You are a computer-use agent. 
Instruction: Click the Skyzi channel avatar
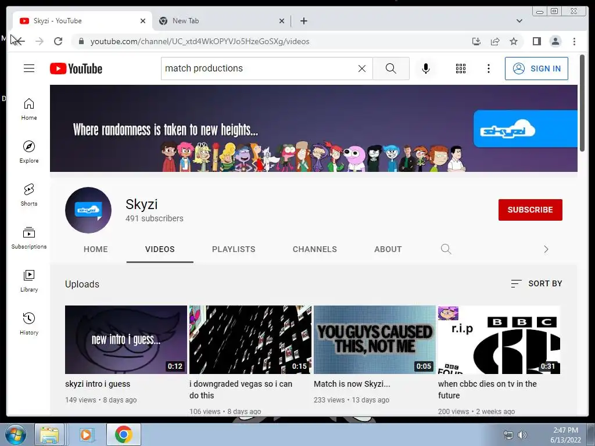[x=88, y=210]
